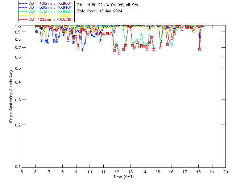Screen dimensions: 232x186
Task: Click the blue 'AOT 500nm : <0.940>' legend entry
Action: pyautogui.click(x=46, y=7)
